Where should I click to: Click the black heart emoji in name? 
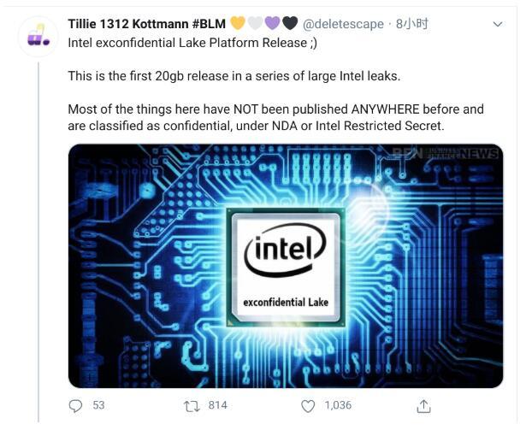[290, 24]
